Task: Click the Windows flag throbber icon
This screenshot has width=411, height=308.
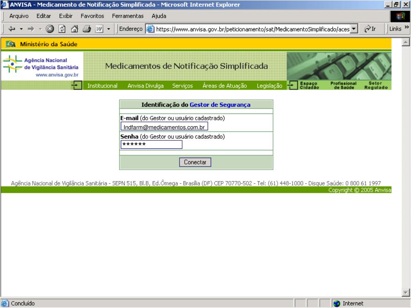Action: [400, 16]
